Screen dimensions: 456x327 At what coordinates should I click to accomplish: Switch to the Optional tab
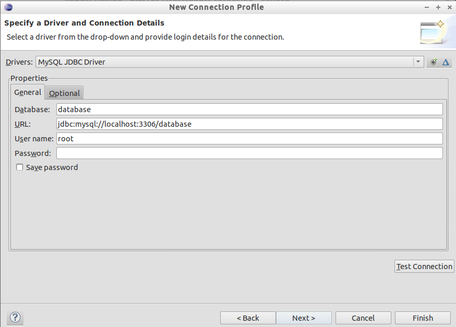click(x=65, y=93)
